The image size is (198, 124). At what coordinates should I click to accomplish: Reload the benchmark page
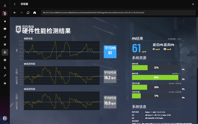click(28, 12)
